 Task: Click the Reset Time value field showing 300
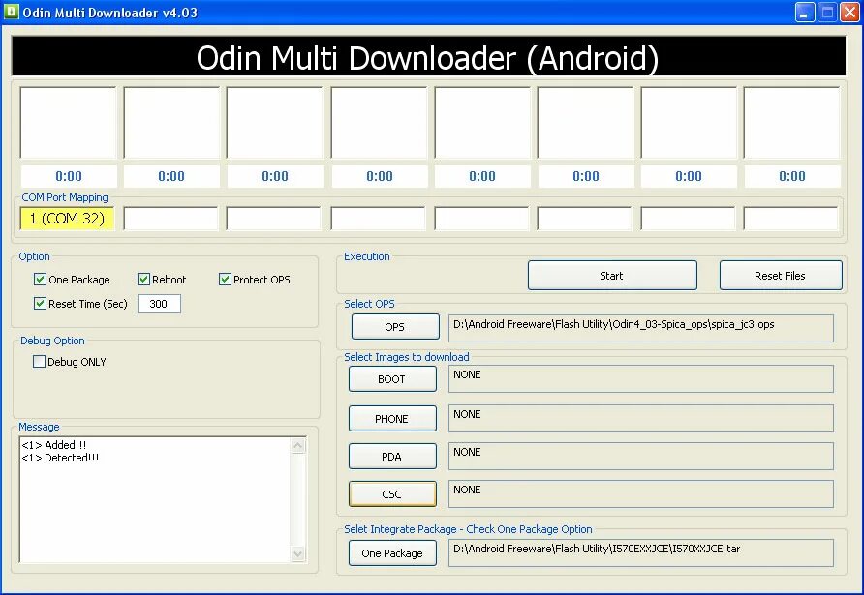(159, 304)
